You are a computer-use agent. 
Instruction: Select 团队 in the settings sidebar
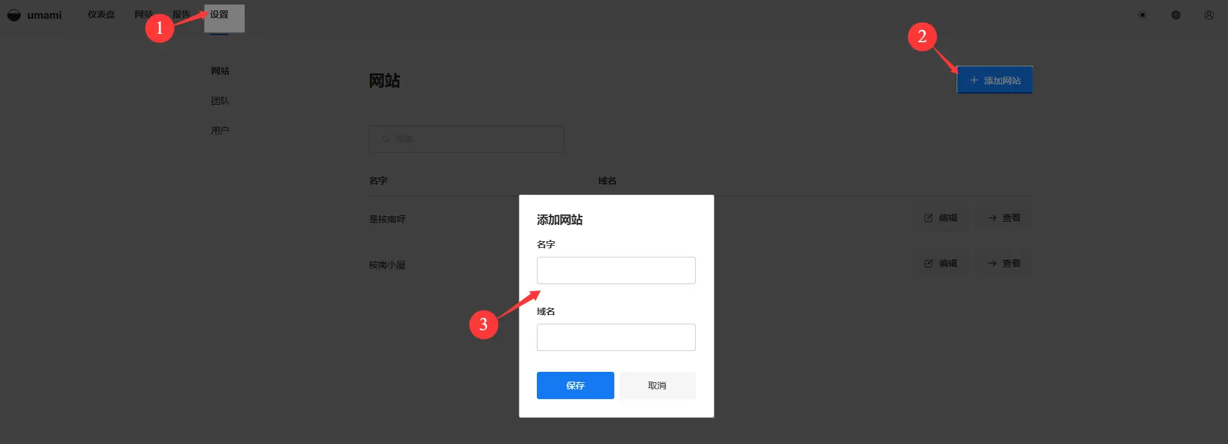point(220,101)
